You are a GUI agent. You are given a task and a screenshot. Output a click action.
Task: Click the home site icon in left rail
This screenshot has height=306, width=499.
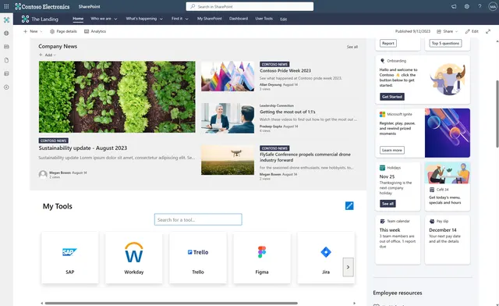pyautogui.click(x=6, y=20)
